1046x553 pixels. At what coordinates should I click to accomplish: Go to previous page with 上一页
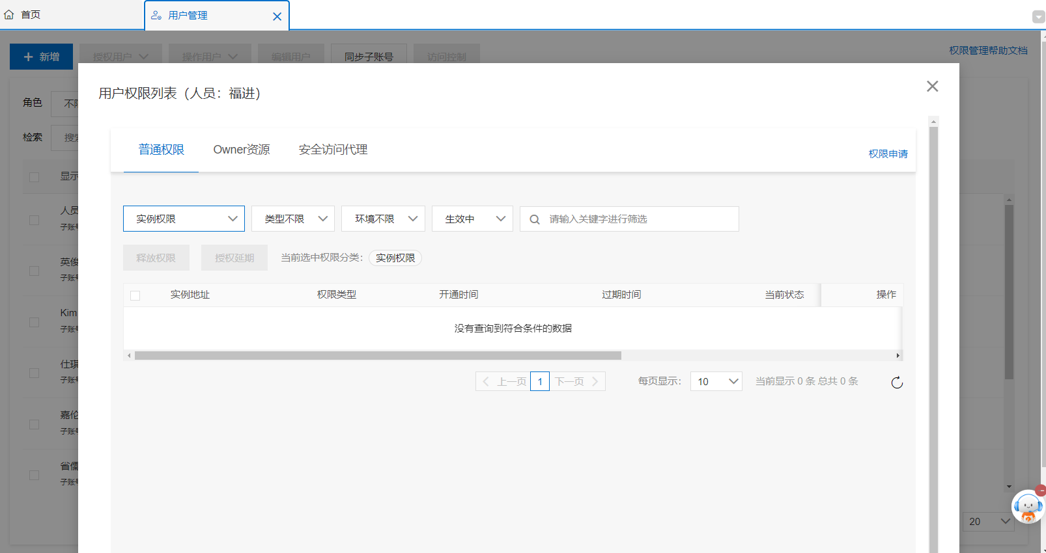coord(503,381)
